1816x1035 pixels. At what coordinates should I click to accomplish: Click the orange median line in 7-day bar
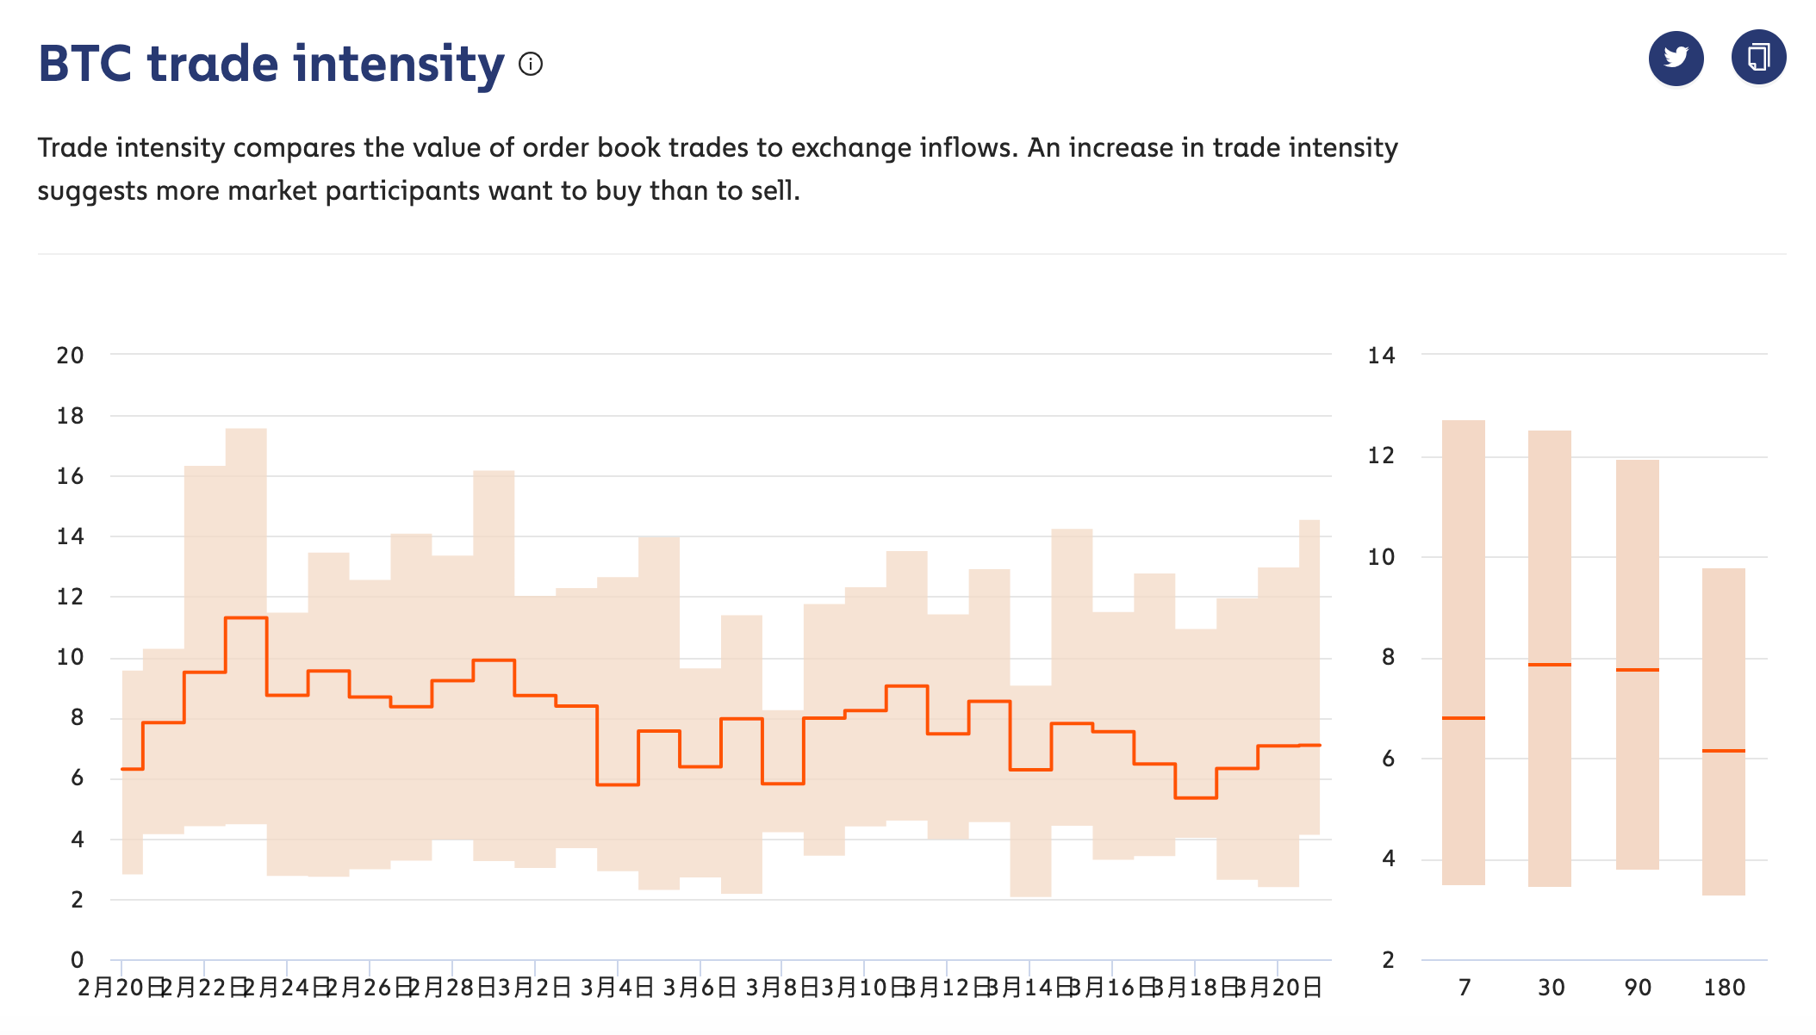tap(1463, 717)
